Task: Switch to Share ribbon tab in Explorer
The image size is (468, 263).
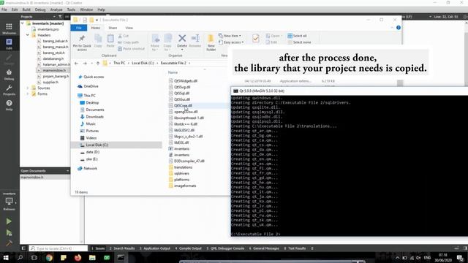Action: pyautogui.click(x=113, y=28)
